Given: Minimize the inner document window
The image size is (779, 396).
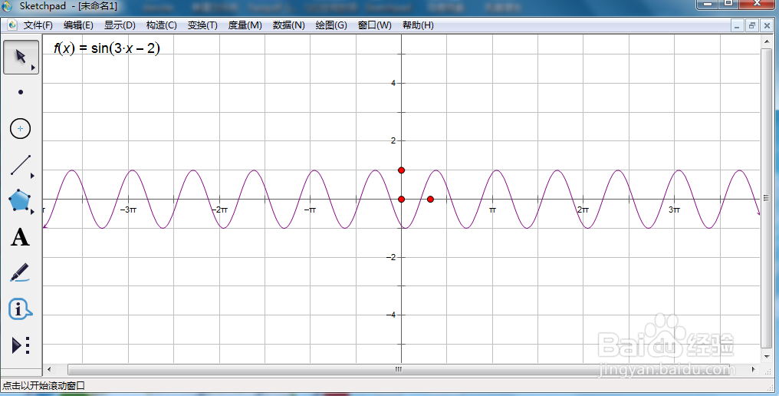Looking at the screenshot, I should pos(738,25).
